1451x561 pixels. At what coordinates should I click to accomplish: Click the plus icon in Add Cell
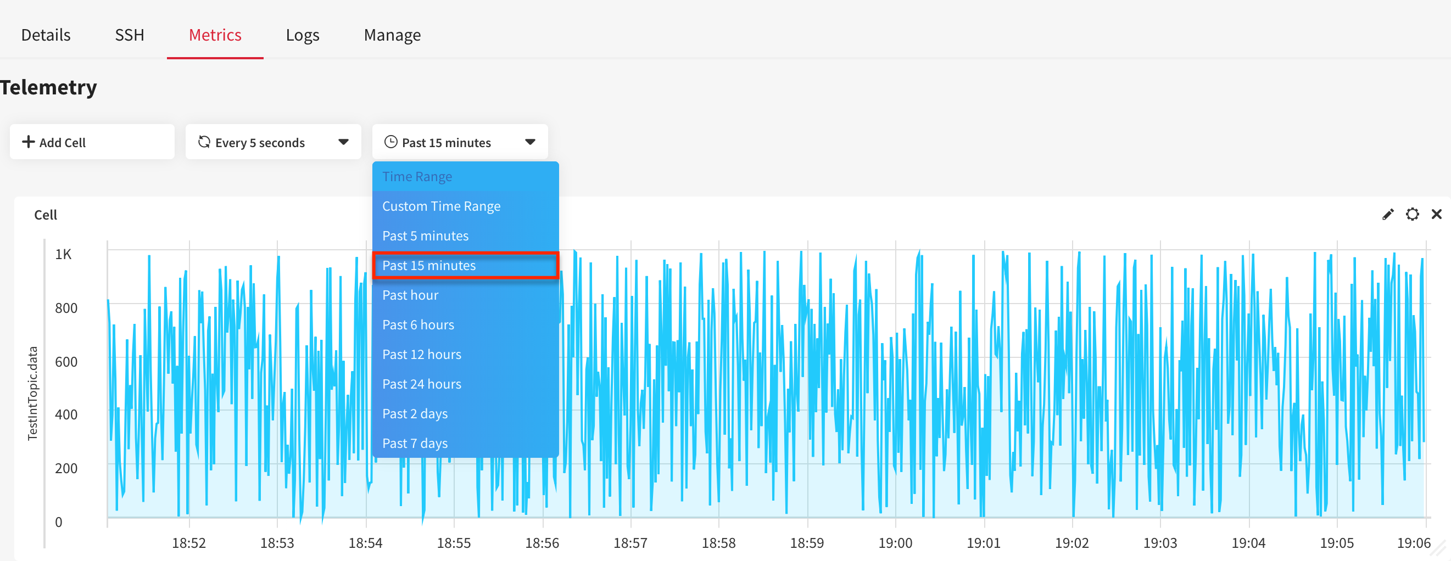28,142
